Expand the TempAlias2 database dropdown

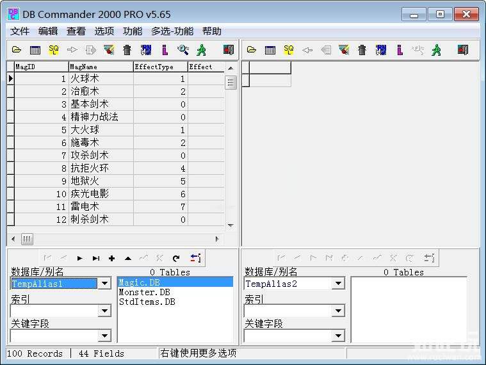point(338,284)
